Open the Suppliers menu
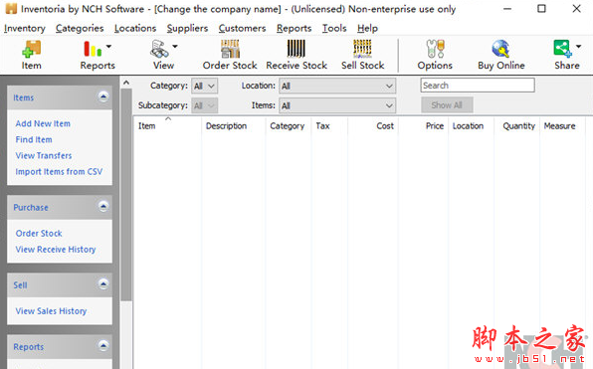Screen dimensions: 593x369 coord(187,29)
